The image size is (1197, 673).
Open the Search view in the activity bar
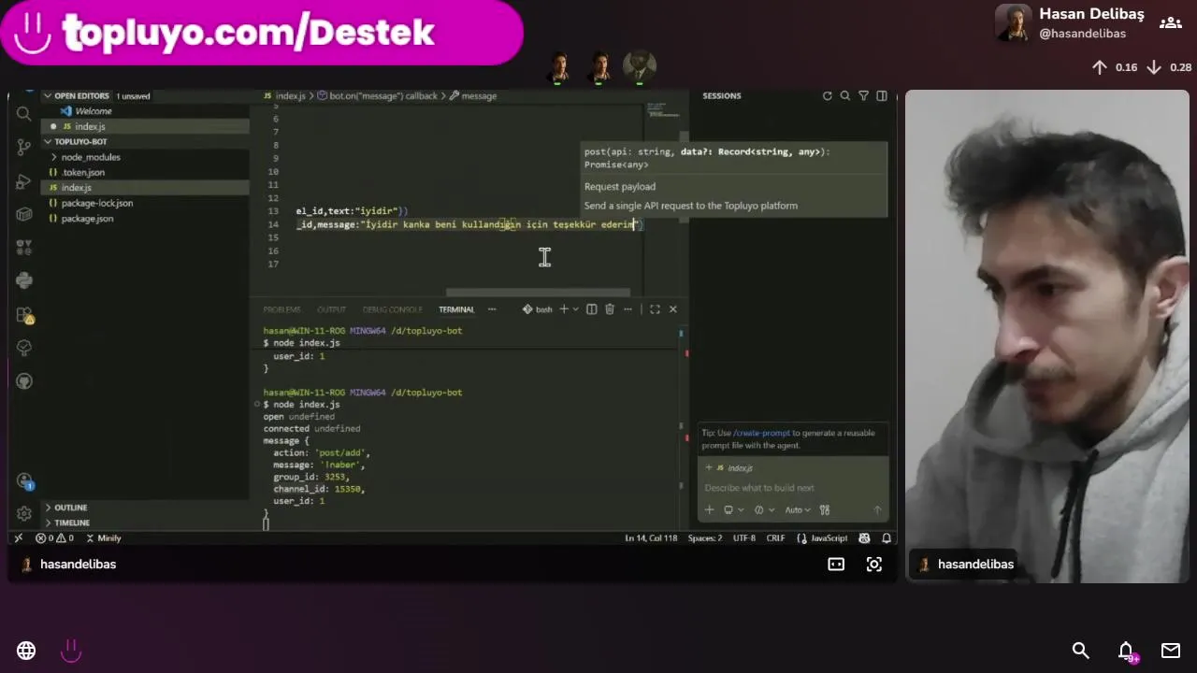point(24,114)
